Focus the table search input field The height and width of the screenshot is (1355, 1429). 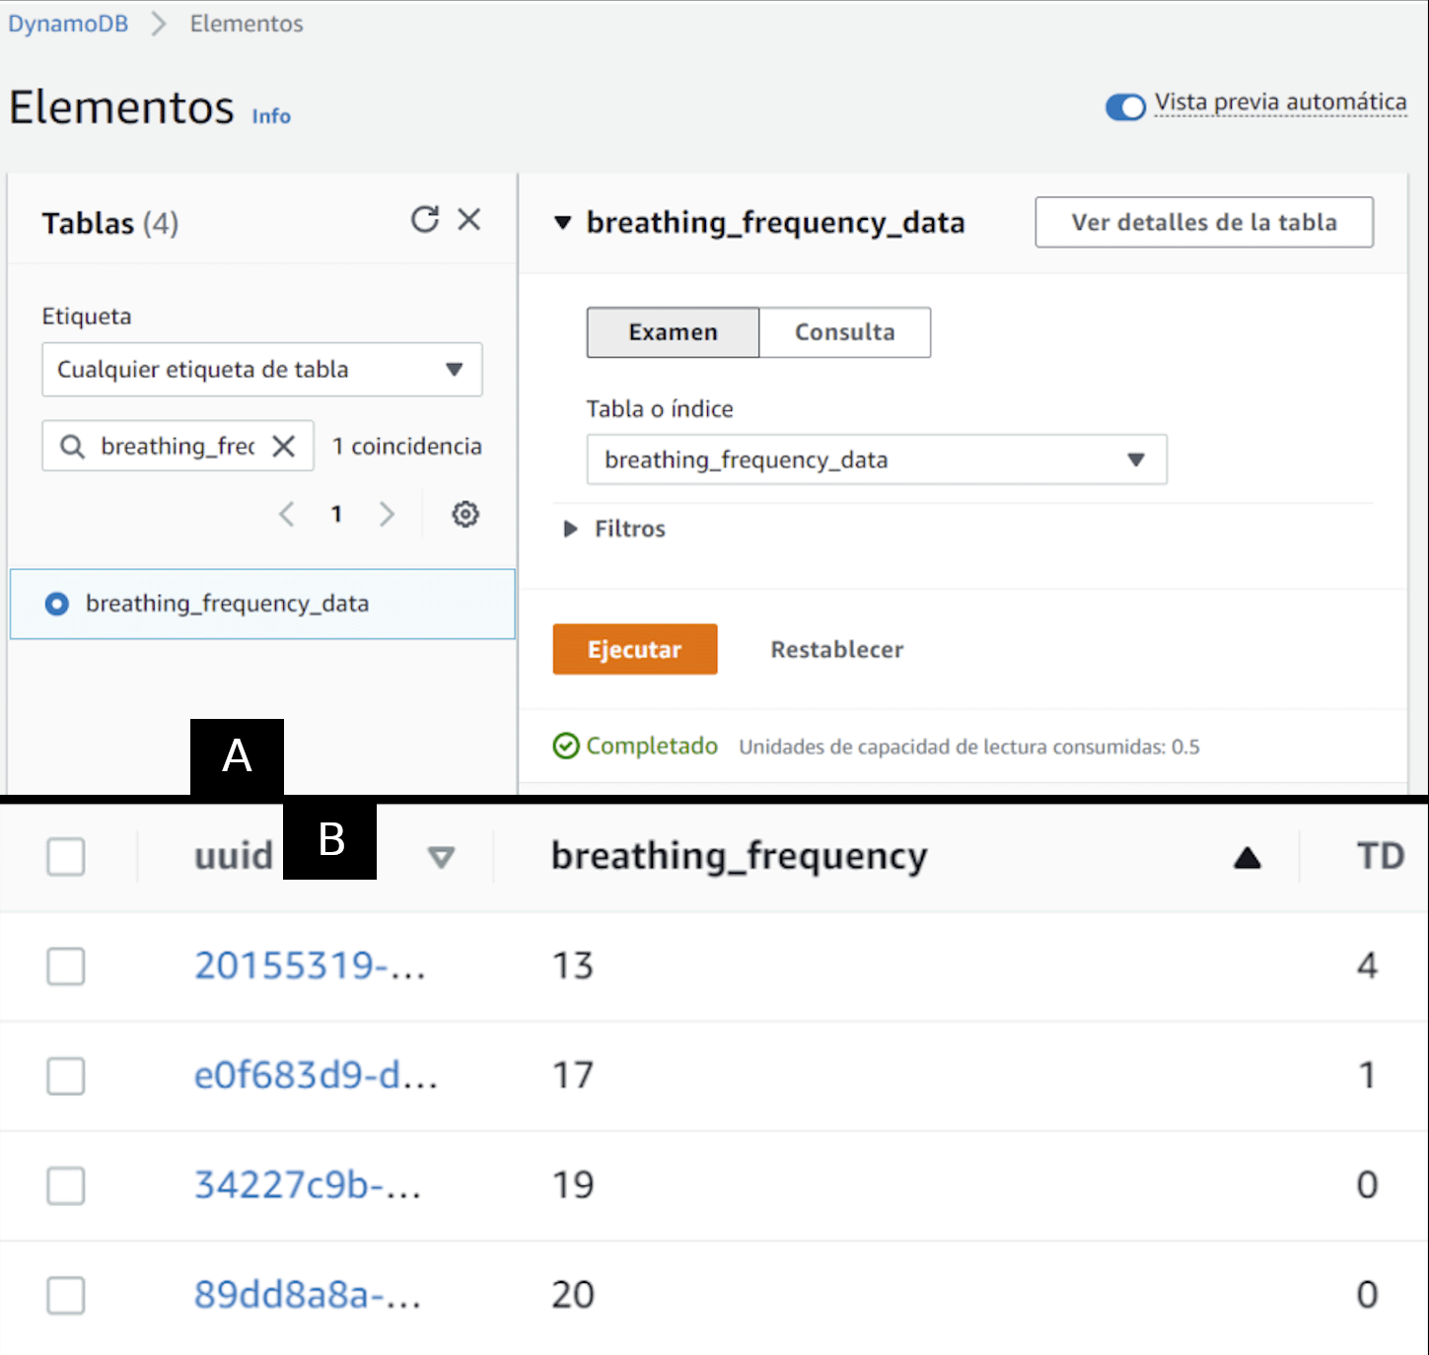point(178,447)
